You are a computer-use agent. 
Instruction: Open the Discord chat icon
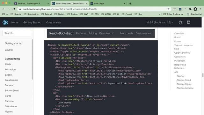pos(188,22)
